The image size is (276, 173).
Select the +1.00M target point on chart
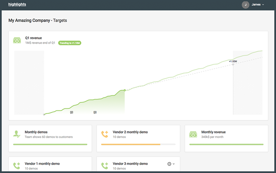point(233,64)
